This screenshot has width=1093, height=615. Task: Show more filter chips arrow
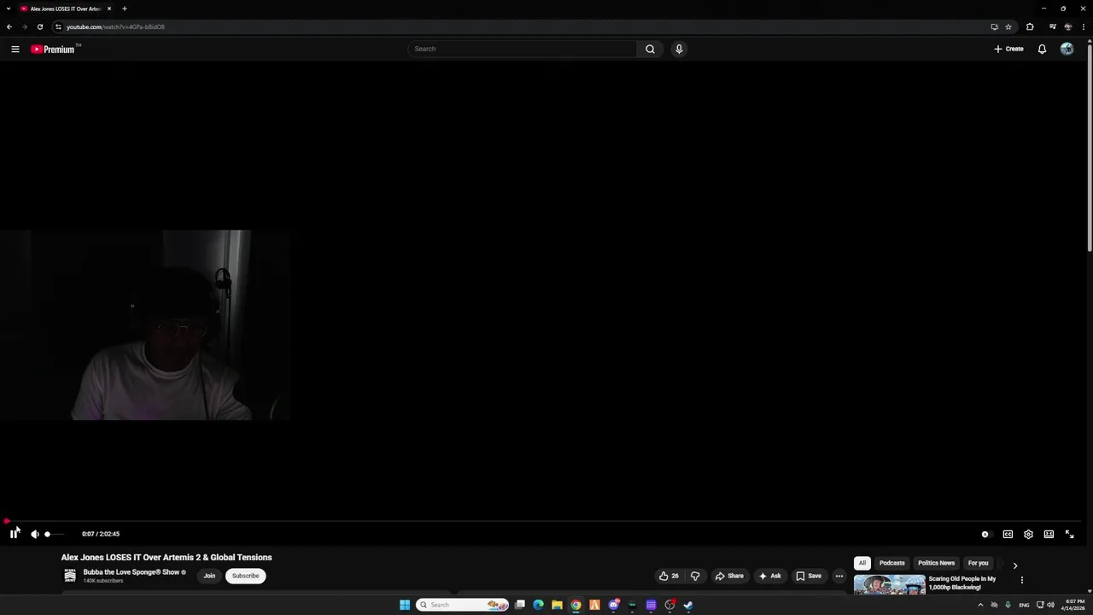click(1014, 565)
